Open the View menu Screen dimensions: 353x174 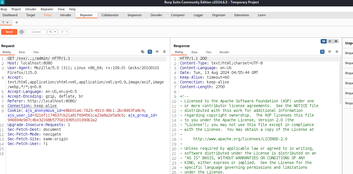click(61, 9)
